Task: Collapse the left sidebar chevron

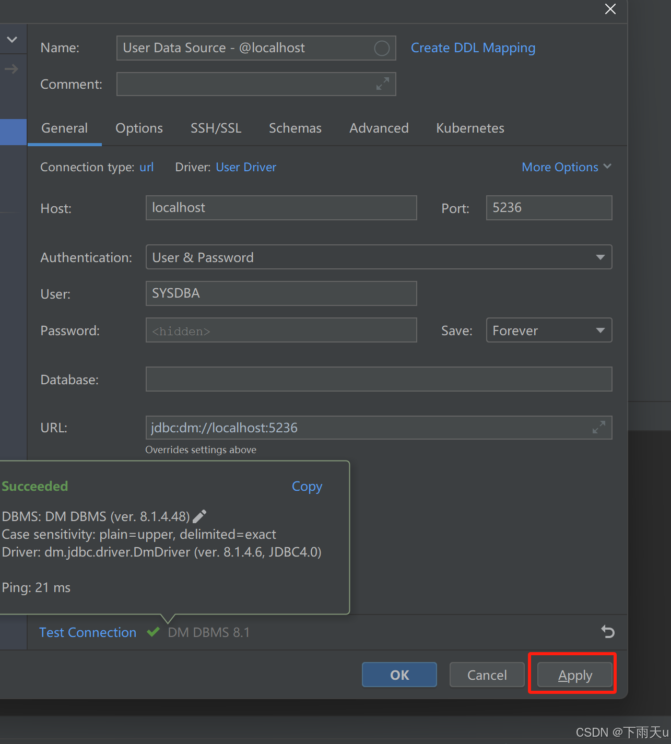Action: pos(12,39)
